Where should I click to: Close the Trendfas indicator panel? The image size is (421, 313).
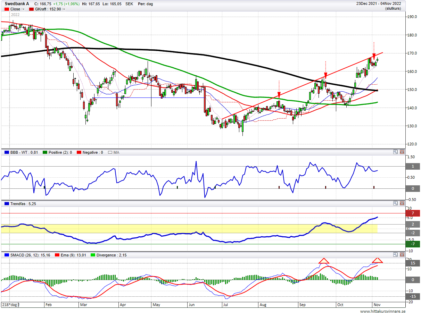(x=402, y=204)
